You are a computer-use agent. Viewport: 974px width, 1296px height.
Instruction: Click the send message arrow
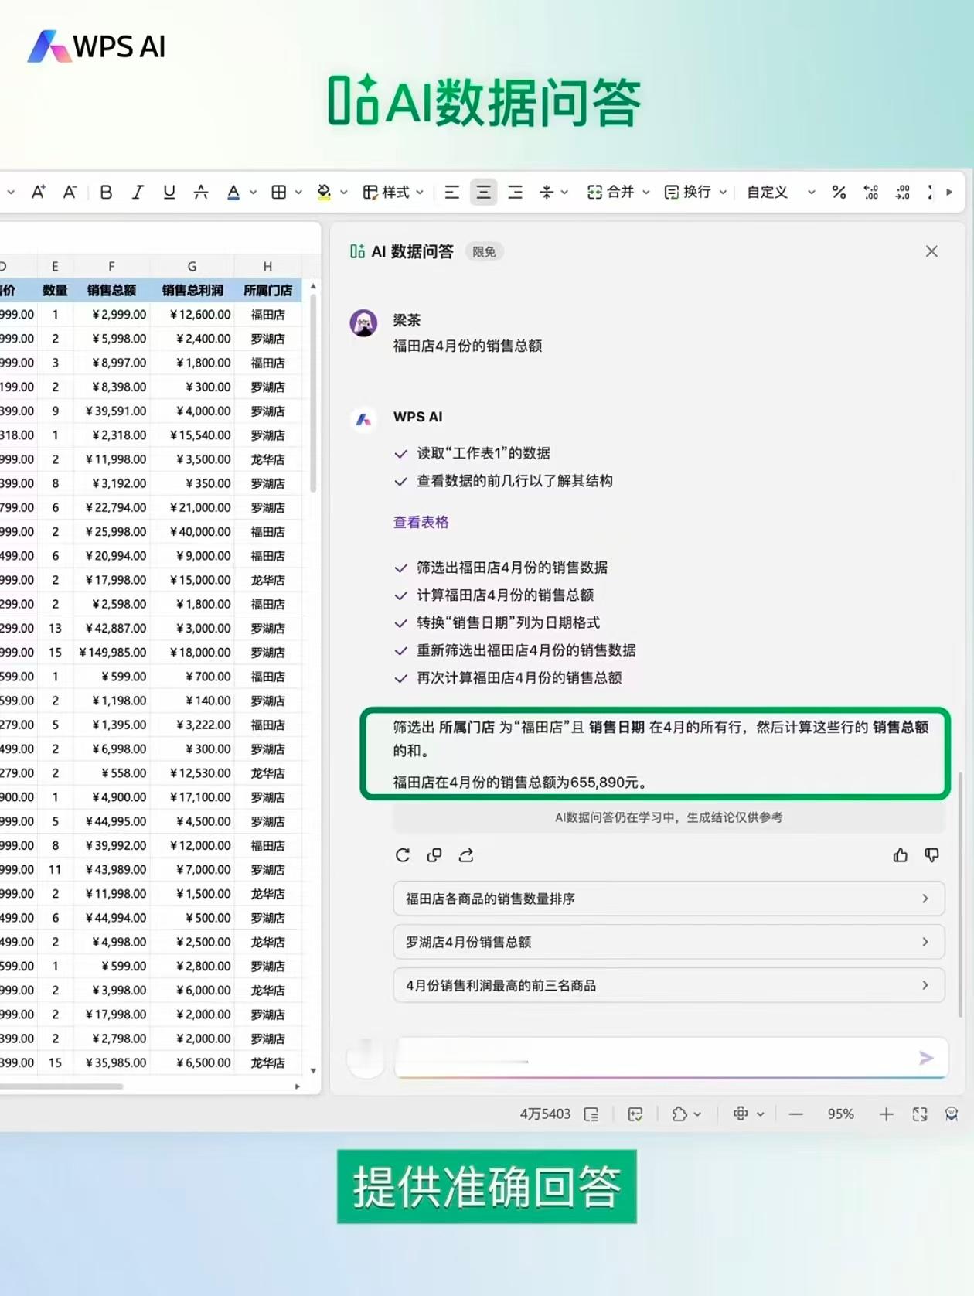926,1058
